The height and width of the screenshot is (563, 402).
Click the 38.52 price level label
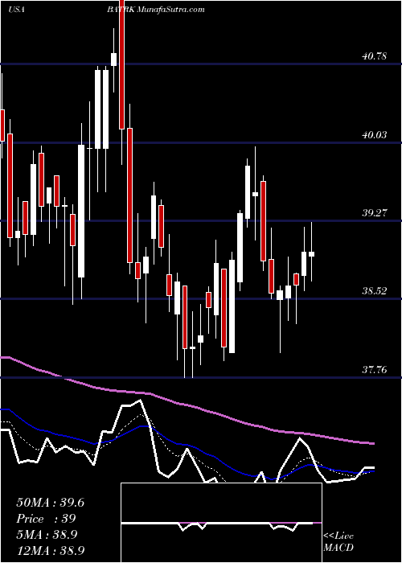tap(375, 291)
